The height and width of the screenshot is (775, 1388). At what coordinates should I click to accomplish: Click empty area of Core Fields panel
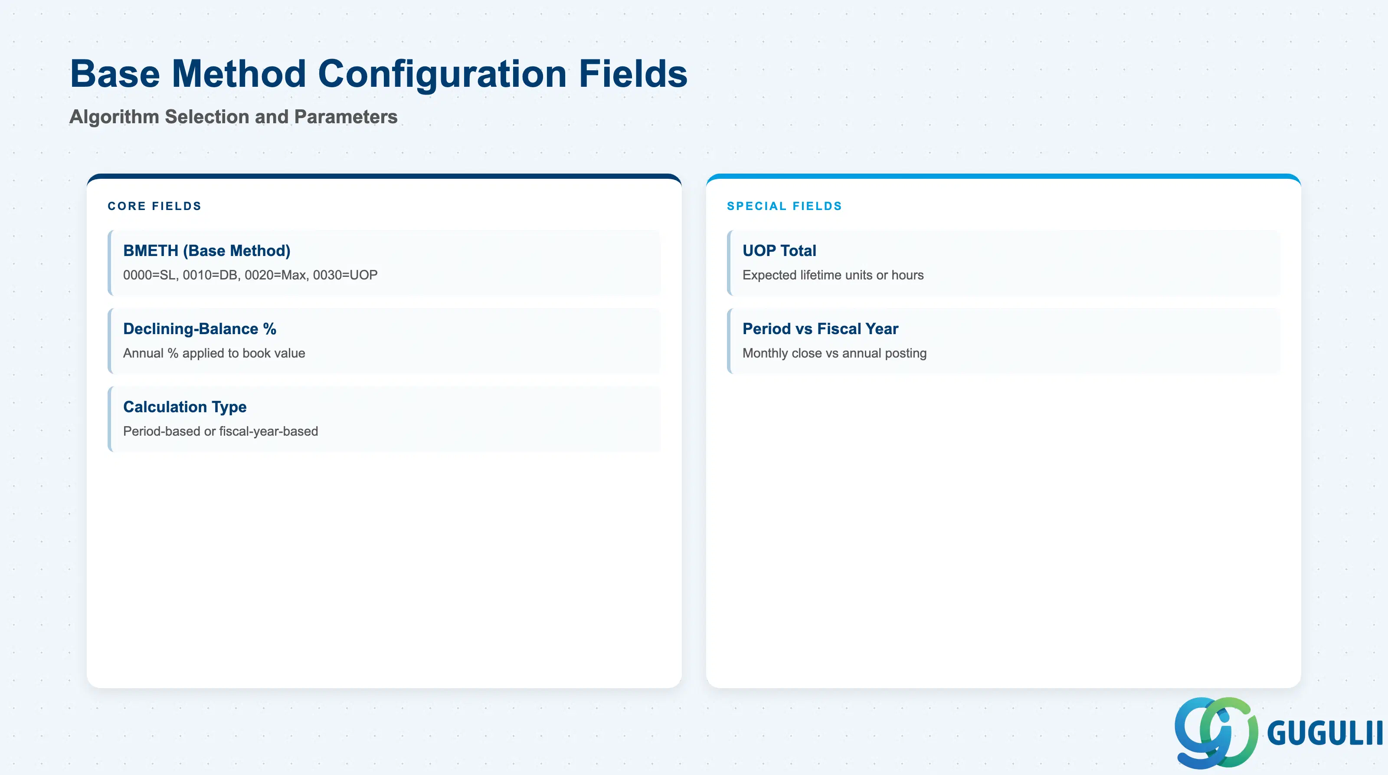click(x=384, y=566)
